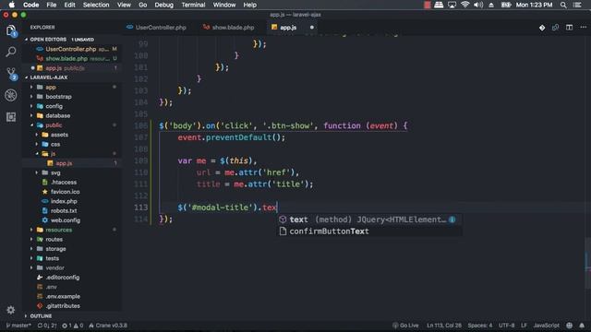
Task: Change Spaces: 4 indentation setting
Action: pos(480,326)
